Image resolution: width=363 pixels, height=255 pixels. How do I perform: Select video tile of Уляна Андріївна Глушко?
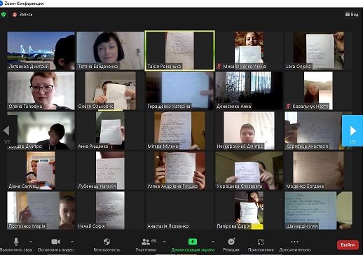(x=179, y=170)
